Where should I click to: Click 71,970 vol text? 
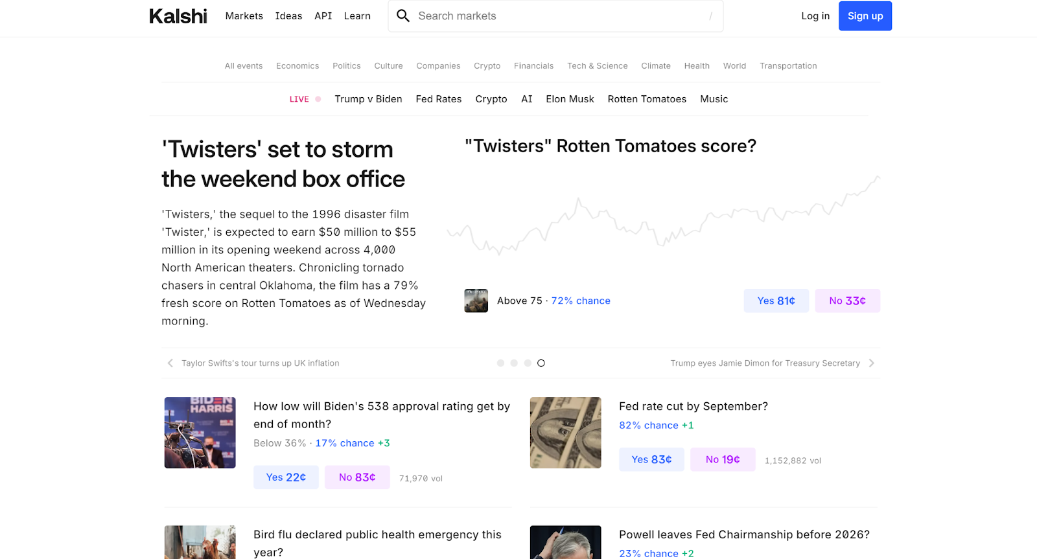421,479
